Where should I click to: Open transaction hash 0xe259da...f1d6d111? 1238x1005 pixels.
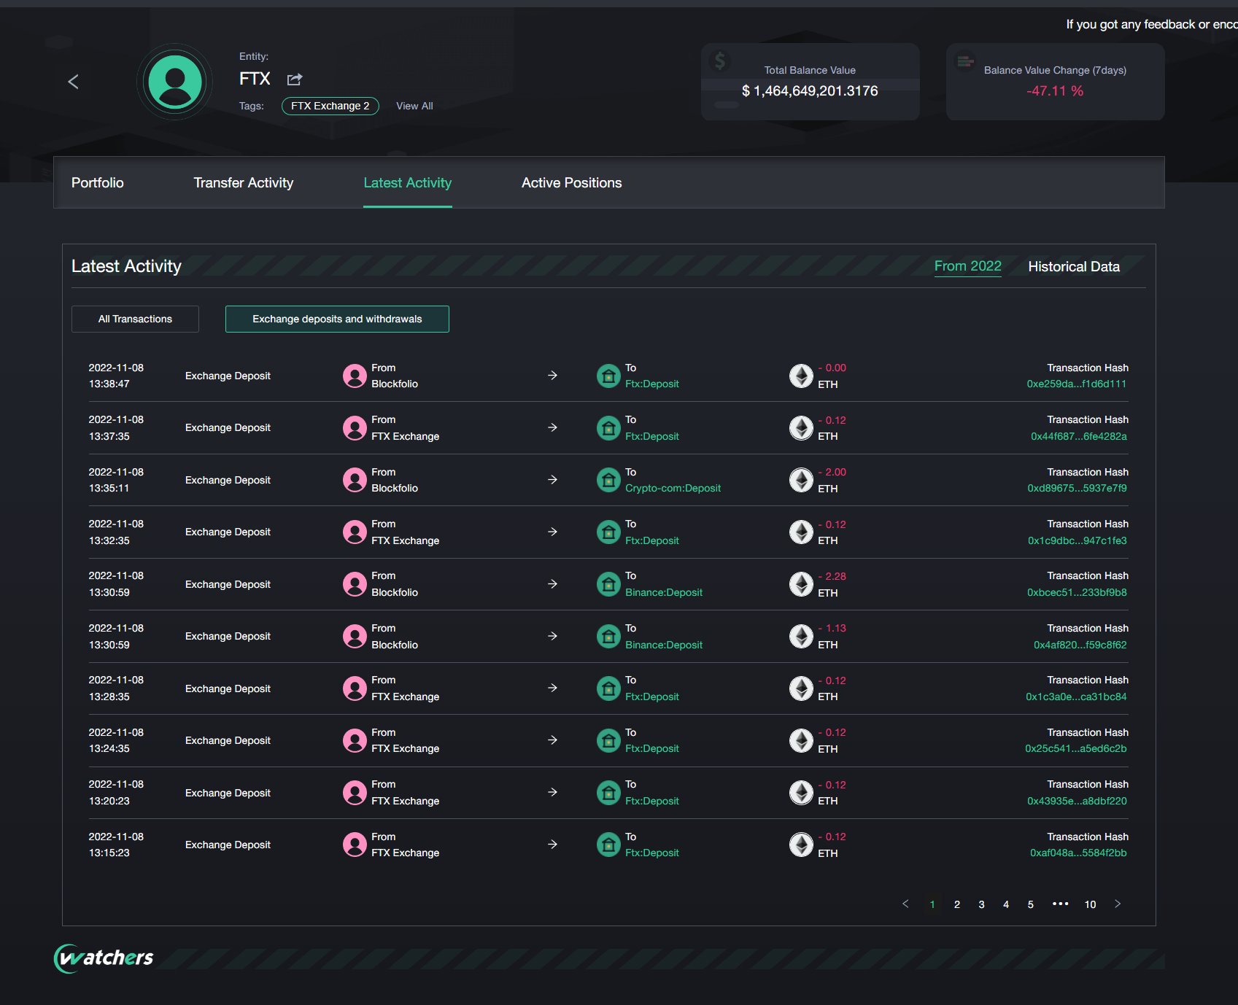tap(1075, 383)
